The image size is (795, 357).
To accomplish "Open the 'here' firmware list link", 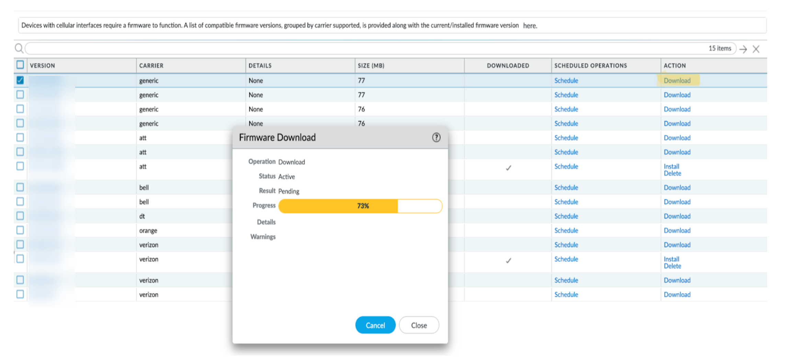I will point(530,26).
